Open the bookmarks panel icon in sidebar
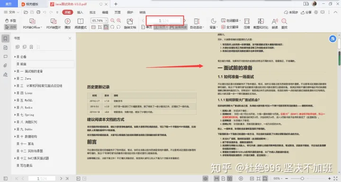Screen dimensions: 341x182 [x=5, y=38]
